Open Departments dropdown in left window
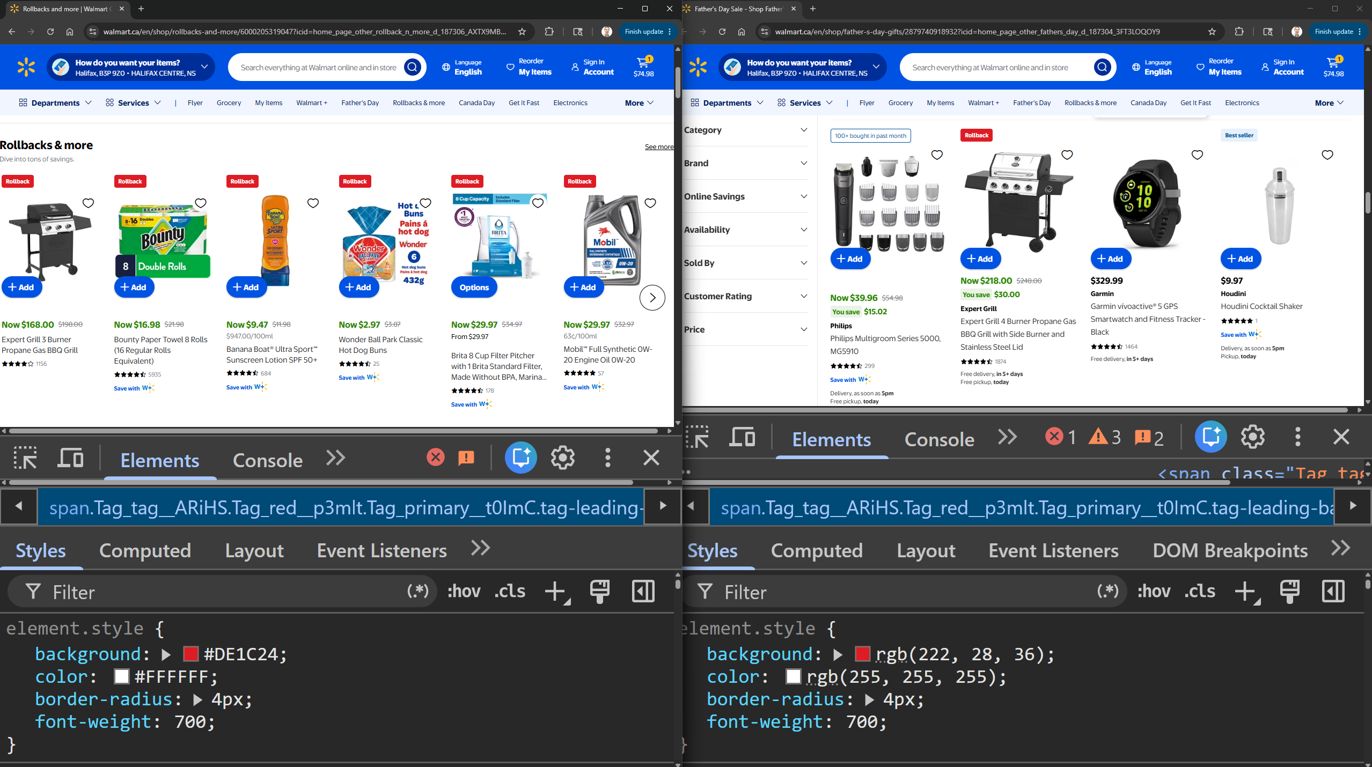 click(55, 102)
